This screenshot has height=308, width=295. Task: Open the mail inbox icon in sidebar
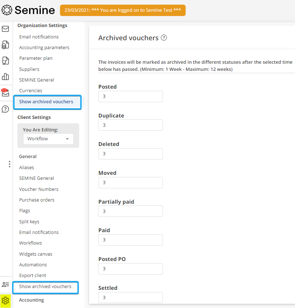click(x=5, y=29)
